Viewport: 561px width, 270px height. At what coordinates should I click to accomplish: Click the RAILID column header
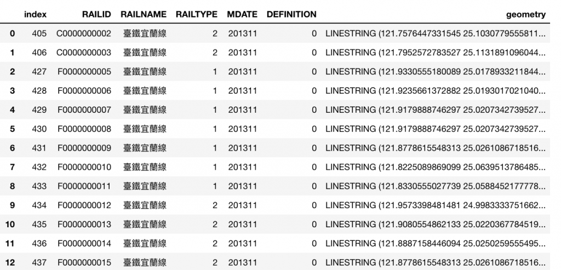[96, 14]
